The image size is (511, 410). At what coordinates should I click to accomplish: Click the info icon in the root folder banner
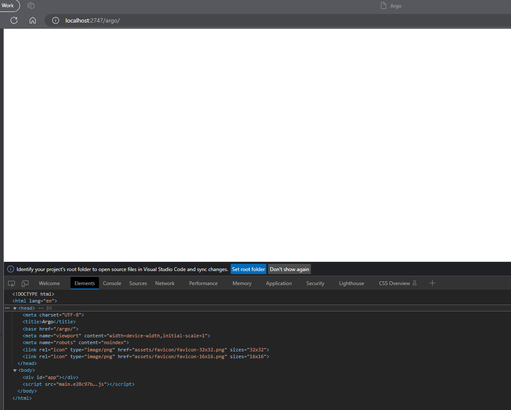[10, 269]
